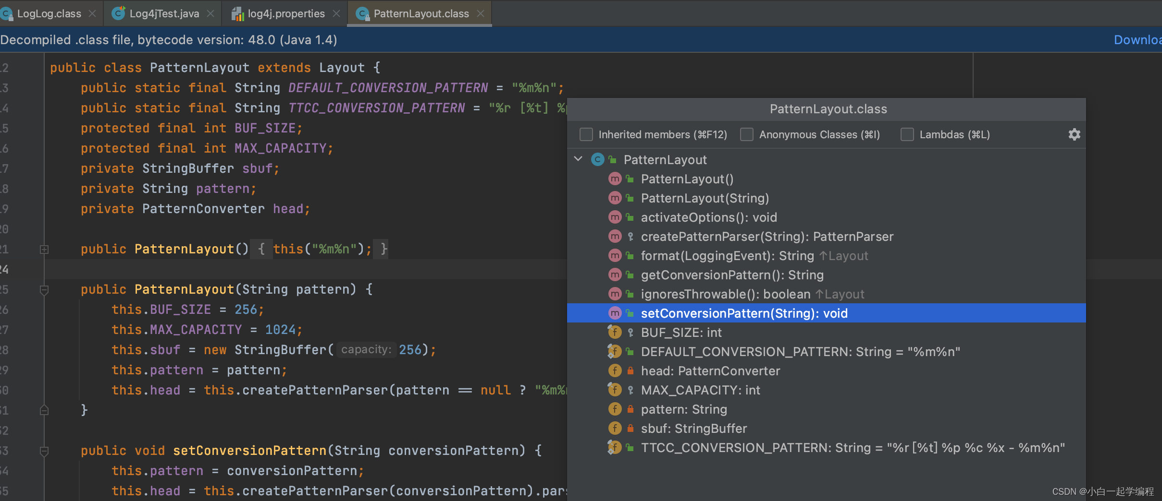
Task: Click method icon beside ignoresThrowable()
Action: click(615, 294)
